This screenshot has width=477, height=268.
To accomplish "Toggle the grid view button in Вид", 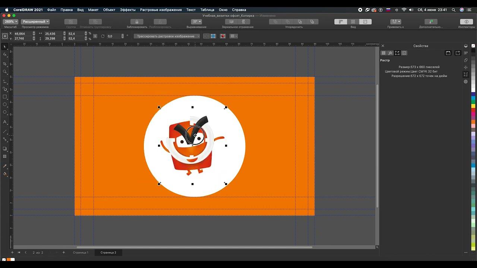I will [353, 22].
